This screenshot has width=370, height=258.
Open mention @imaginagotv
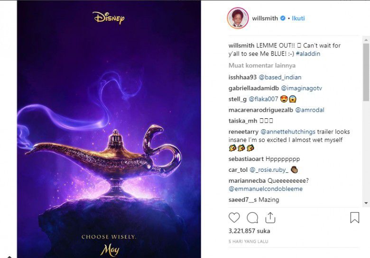coord(302,88)
